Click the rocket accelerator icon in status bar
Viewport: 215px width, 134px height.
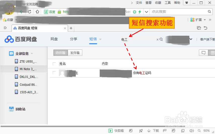click(141, 131)
